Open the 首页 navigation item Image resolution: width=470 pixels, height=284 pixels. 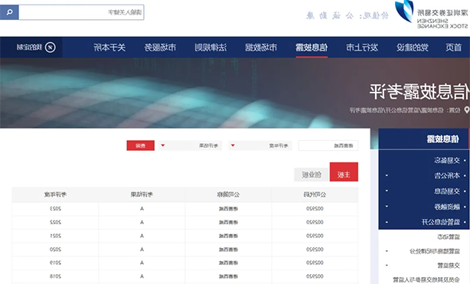pyautogui.click(x=453, y=47)
